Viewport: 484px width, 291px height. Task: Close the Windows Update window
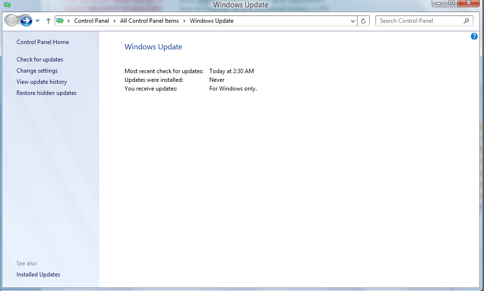(468, 3)
